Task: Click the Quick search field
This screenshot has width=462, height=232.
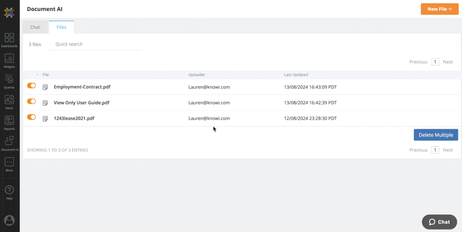Action: (x=94, y=44)
